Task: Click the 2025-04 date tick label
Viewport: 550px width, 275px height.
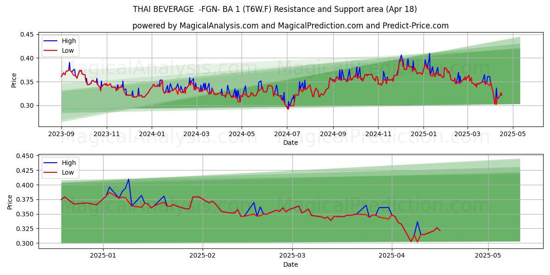Action: pyautogui.click(x=391, y=255)
